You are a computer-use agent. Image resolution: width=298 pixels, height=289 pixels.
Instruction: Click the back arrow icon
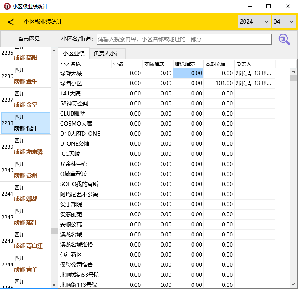pyautogui.click(x=11, y=22)
